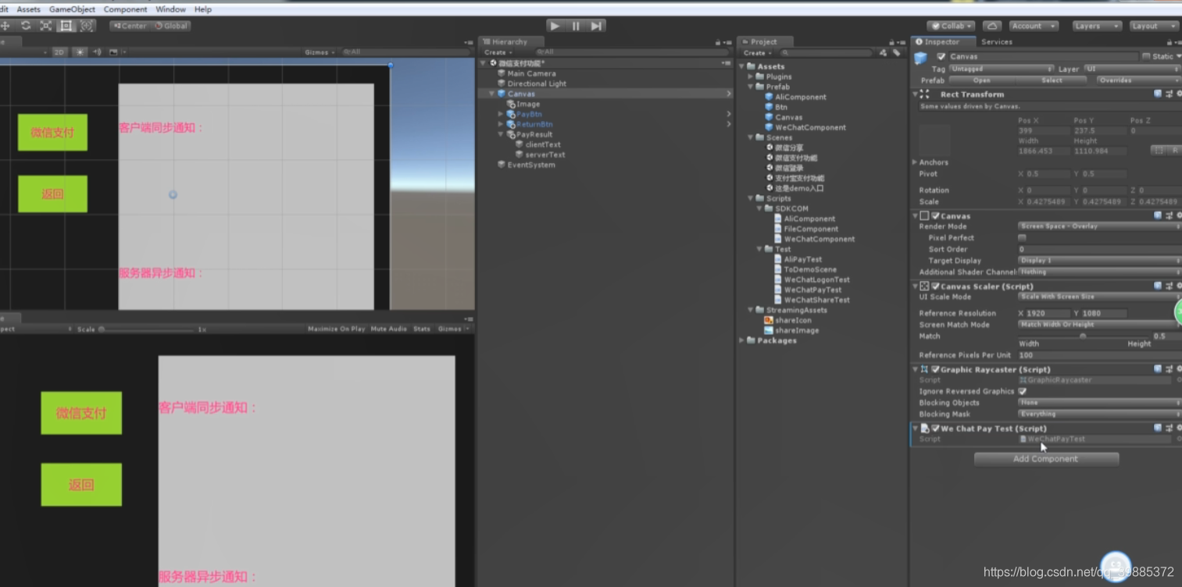
Task: Click Mute Audio in Game view
Action: tap(388, 329)
